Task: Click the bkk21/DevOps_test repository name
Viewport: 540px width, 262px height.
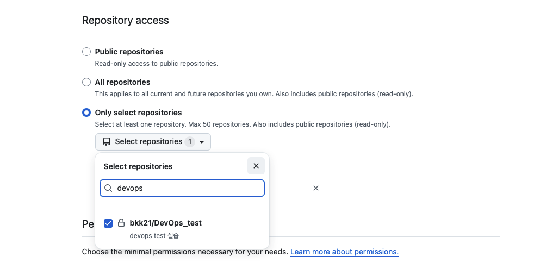Action: click(x=166, y=223)
